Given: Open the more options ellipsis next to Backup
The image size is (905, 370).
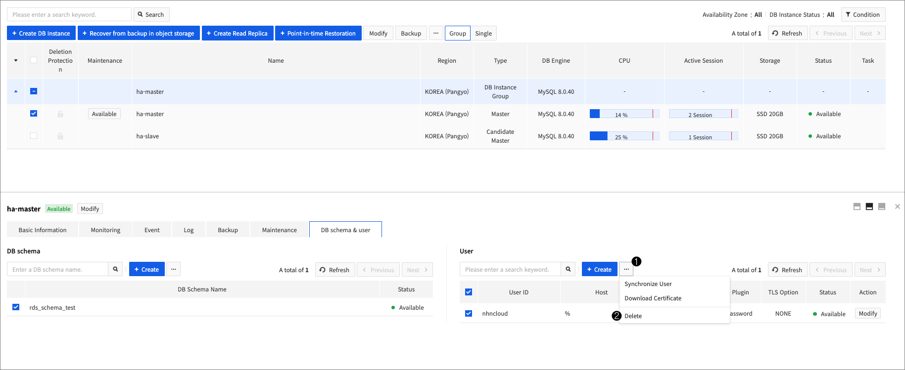Looking at the screenshot, I should [x=436, y=34].
